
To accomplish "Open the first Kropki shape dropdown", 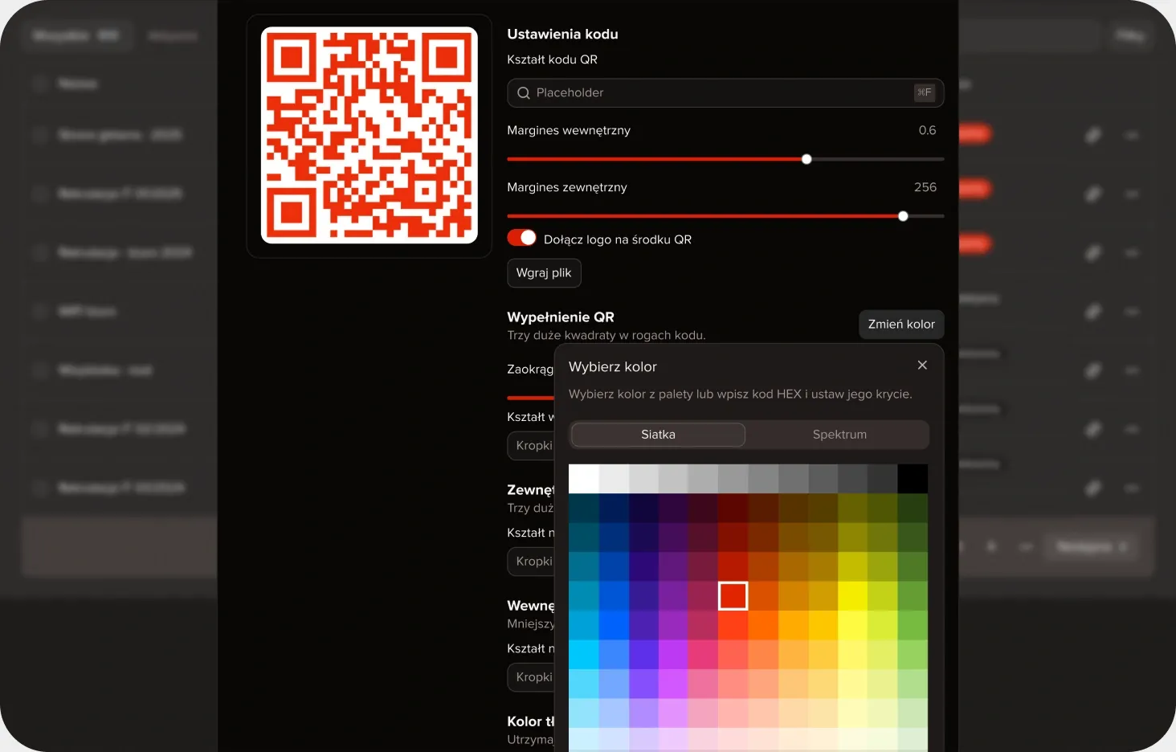I will pos(531,446).
